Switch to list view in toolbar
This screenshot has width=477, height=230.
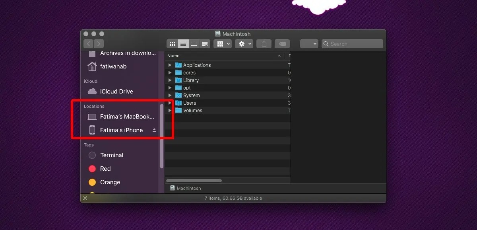(x=183, y=44)
